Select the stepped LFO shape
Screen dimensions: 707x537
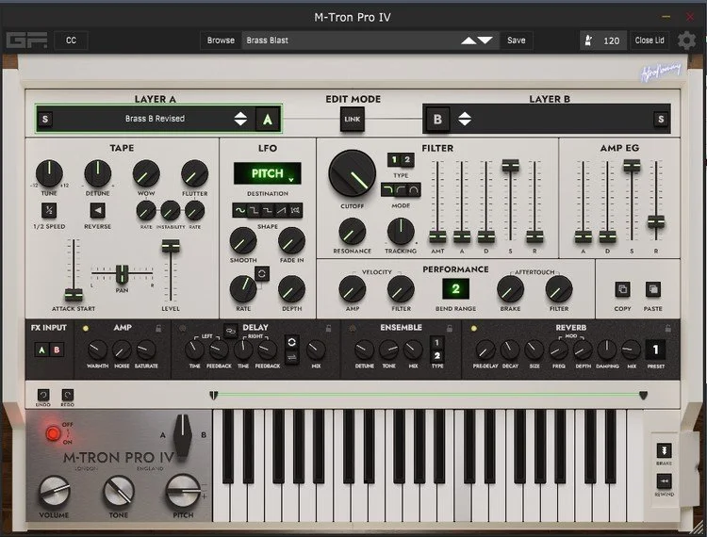pos(268,210)
